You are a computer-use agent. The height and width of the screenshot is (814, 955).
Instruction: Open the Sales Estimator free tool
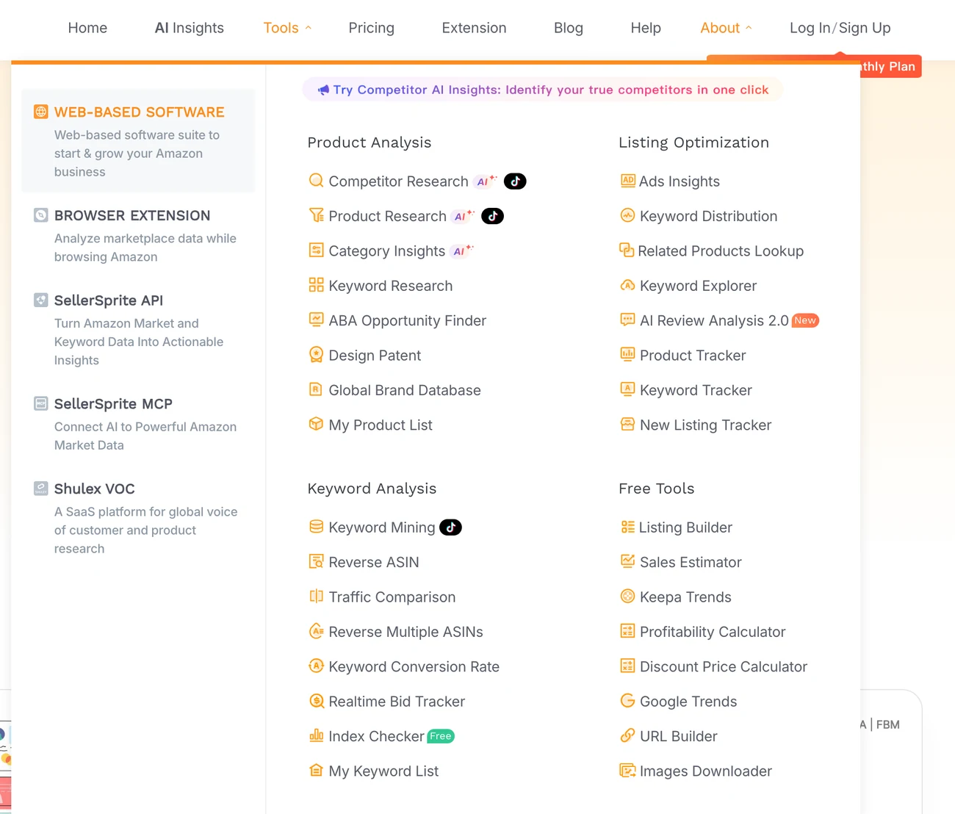(691, 562)
